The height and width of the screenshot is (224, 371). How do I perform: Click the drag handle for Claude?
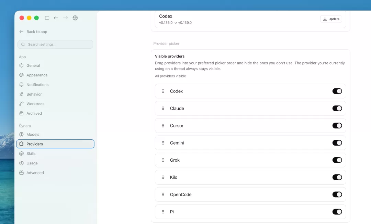[163, 109]
